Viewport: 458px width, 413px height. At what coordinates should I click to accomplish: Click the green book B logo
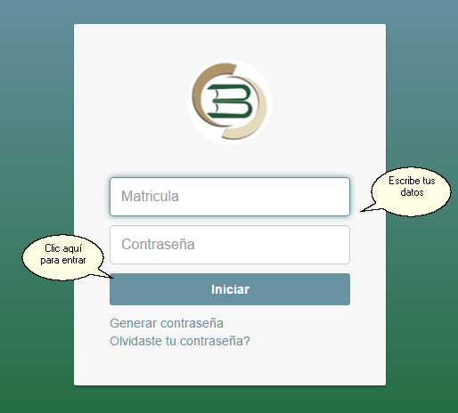[230, 102]
